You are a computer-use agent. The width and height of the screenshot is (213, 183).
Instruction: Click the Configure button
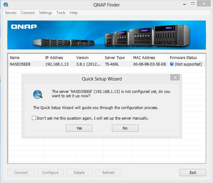[50, 172]
